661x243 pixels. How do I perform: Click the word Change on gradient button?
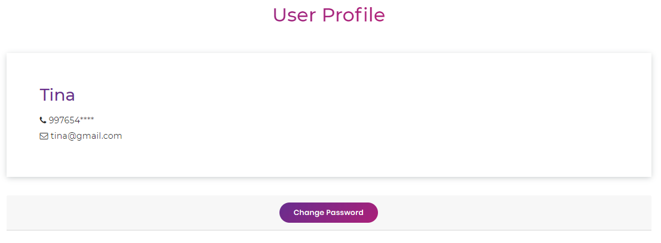pos(308,212)
